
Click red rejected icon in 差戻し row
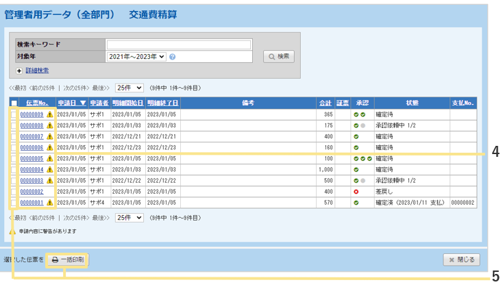coord(356,192)
